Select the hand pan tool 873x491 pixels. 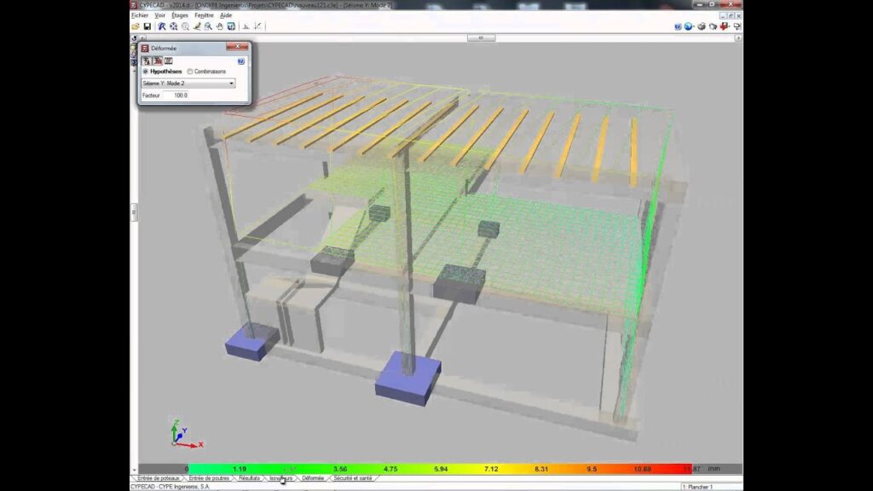219,26
